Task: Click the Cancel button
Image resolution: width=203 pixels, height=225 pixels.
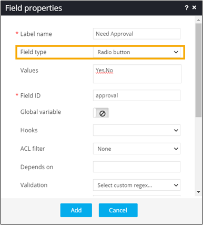Action: [118, 210]
